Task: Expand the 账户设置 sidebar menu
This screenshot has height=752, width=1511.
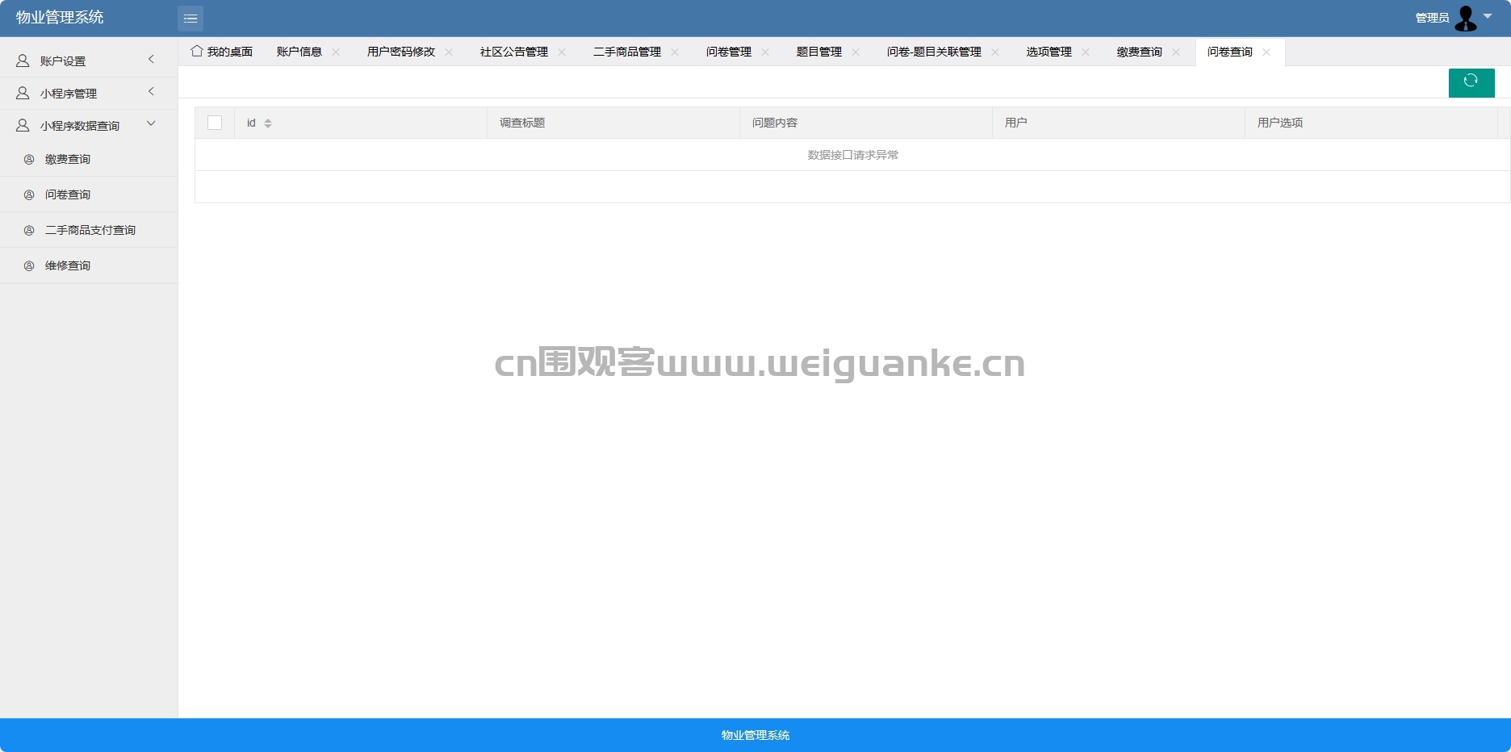Action: (x=89, y=61)
